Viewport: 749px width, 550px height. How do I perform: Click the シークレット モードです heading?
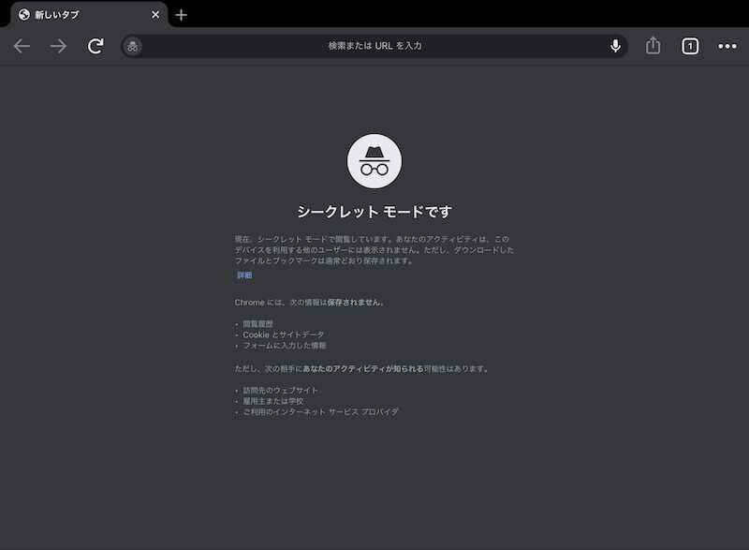(374, 212)
